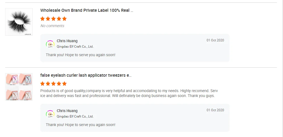Image resolution: width=283 pixels, height=137 pixels.
Task: Click last star of the tweezers review rating
Action: (x=64, y=84)
